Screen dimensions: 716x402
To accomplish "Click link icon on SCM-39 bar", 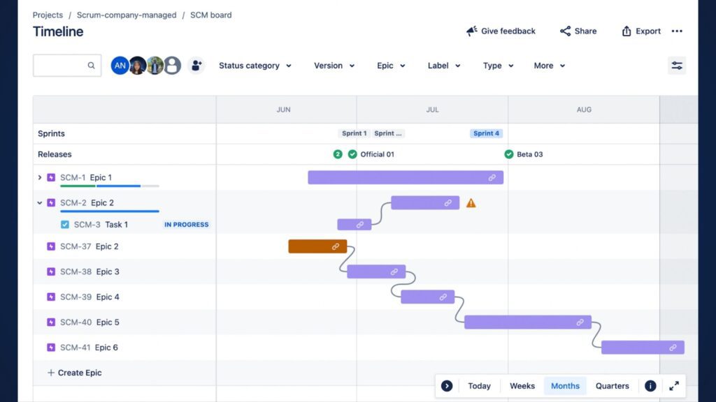I will point(443,297).
